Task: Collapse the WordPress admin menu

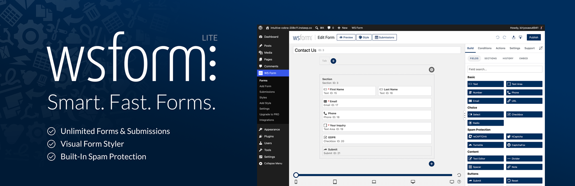Action: pos(271,163)
